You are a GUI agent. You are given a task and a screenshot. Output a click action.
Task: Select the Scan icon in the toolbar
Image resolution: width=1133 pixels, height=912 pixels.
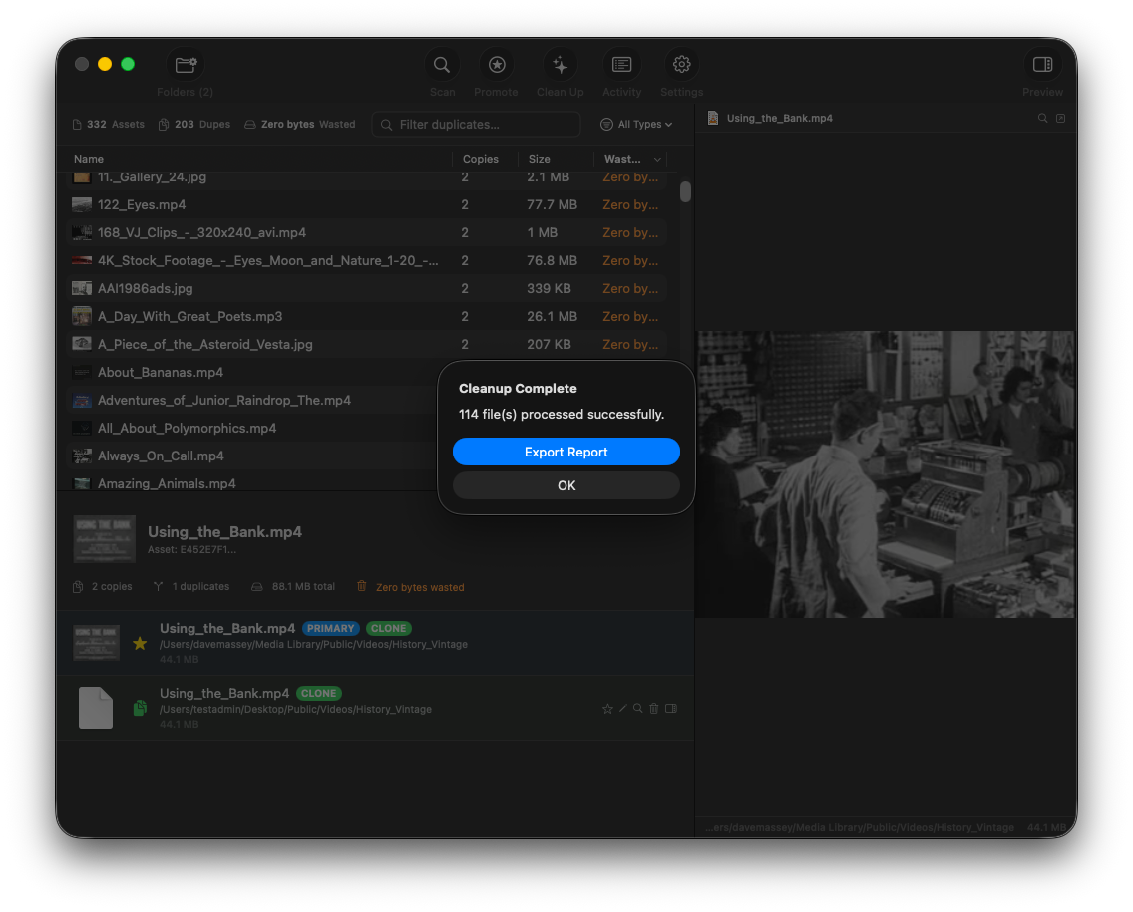pyautogui.click(x=442, y=64)
